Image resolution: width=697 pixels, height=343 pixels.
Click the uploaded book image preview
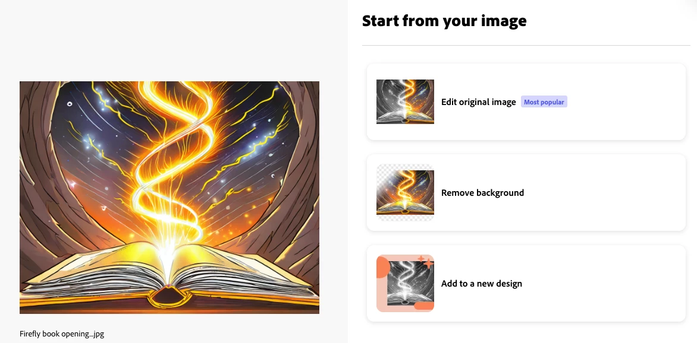click(169, 198)
